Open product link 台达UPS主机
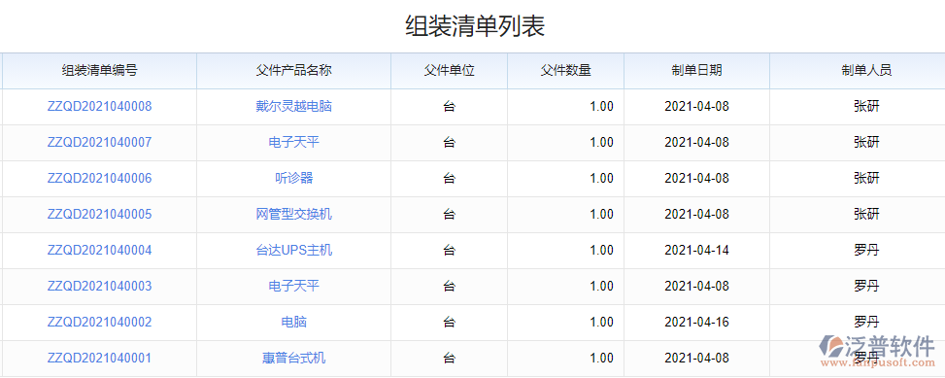 [294, 250]
